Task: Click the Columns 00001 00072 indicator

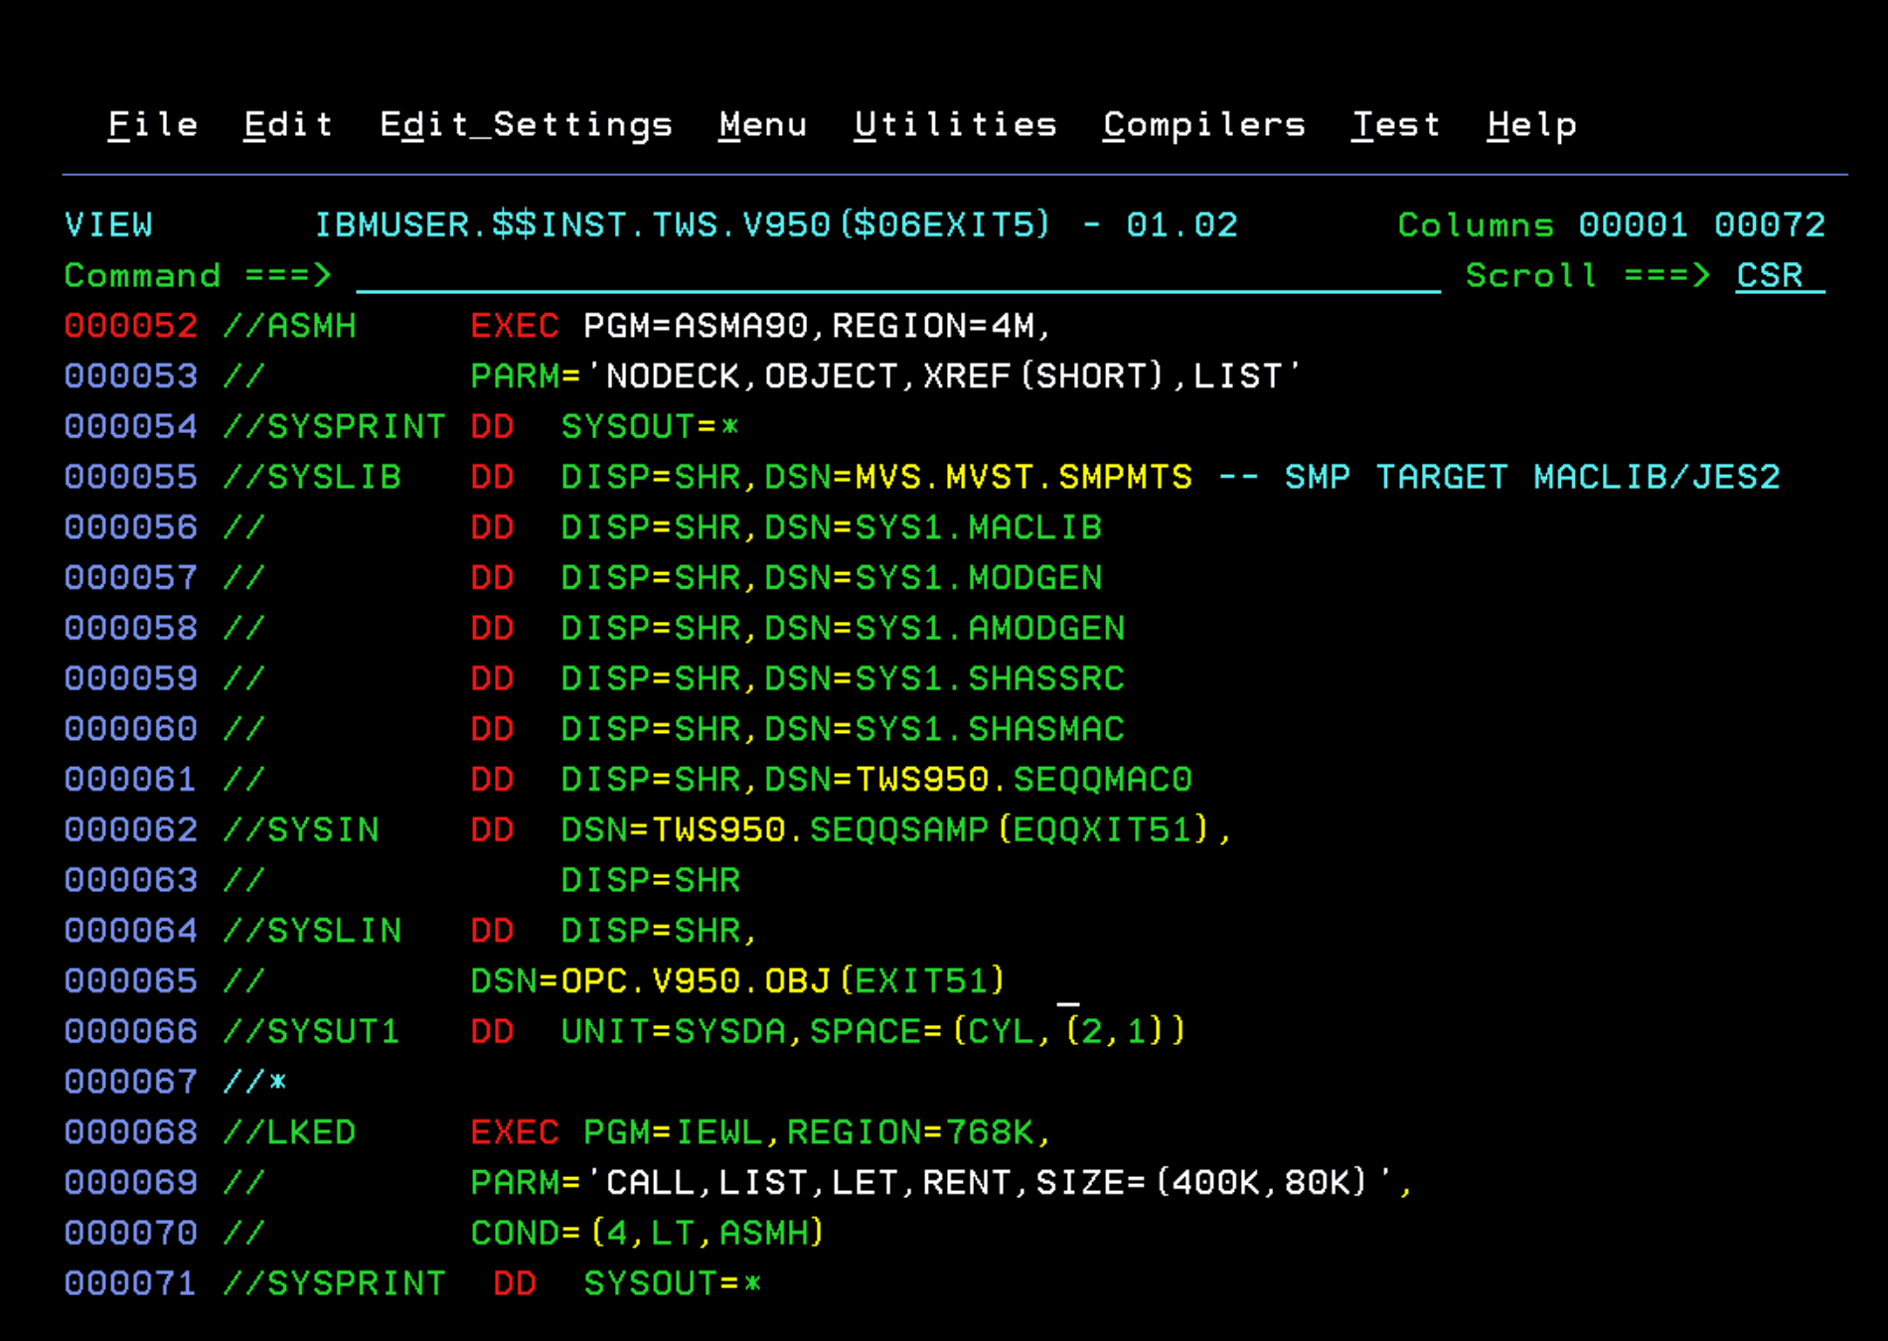Action: (1610, 224)
